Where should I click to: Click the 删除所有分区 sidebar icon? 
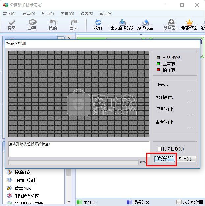pyautogui.click(x=9, y=196)
